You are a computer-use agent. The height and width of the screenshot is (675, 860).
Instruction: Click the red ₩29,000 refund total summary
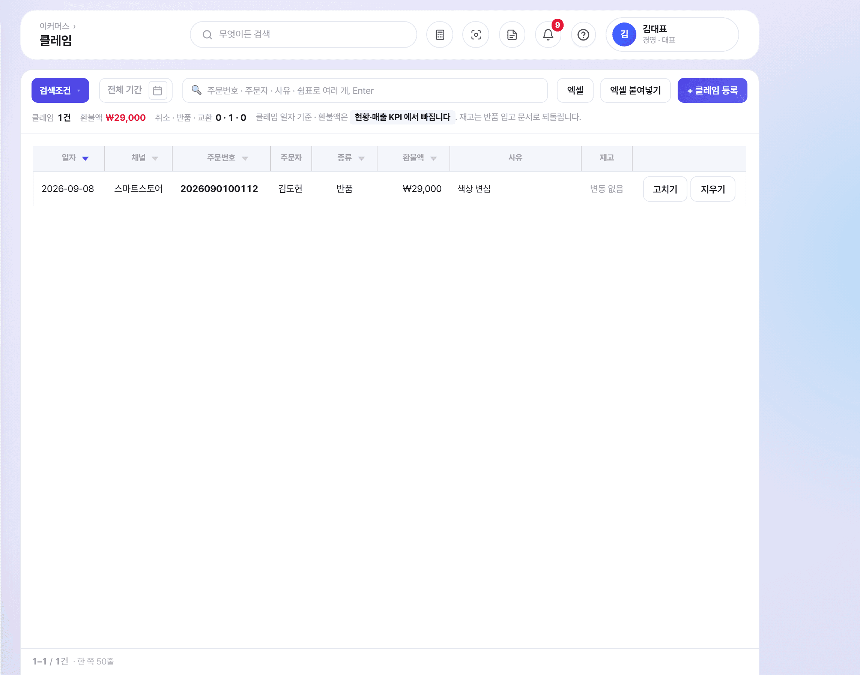point(126,117)
